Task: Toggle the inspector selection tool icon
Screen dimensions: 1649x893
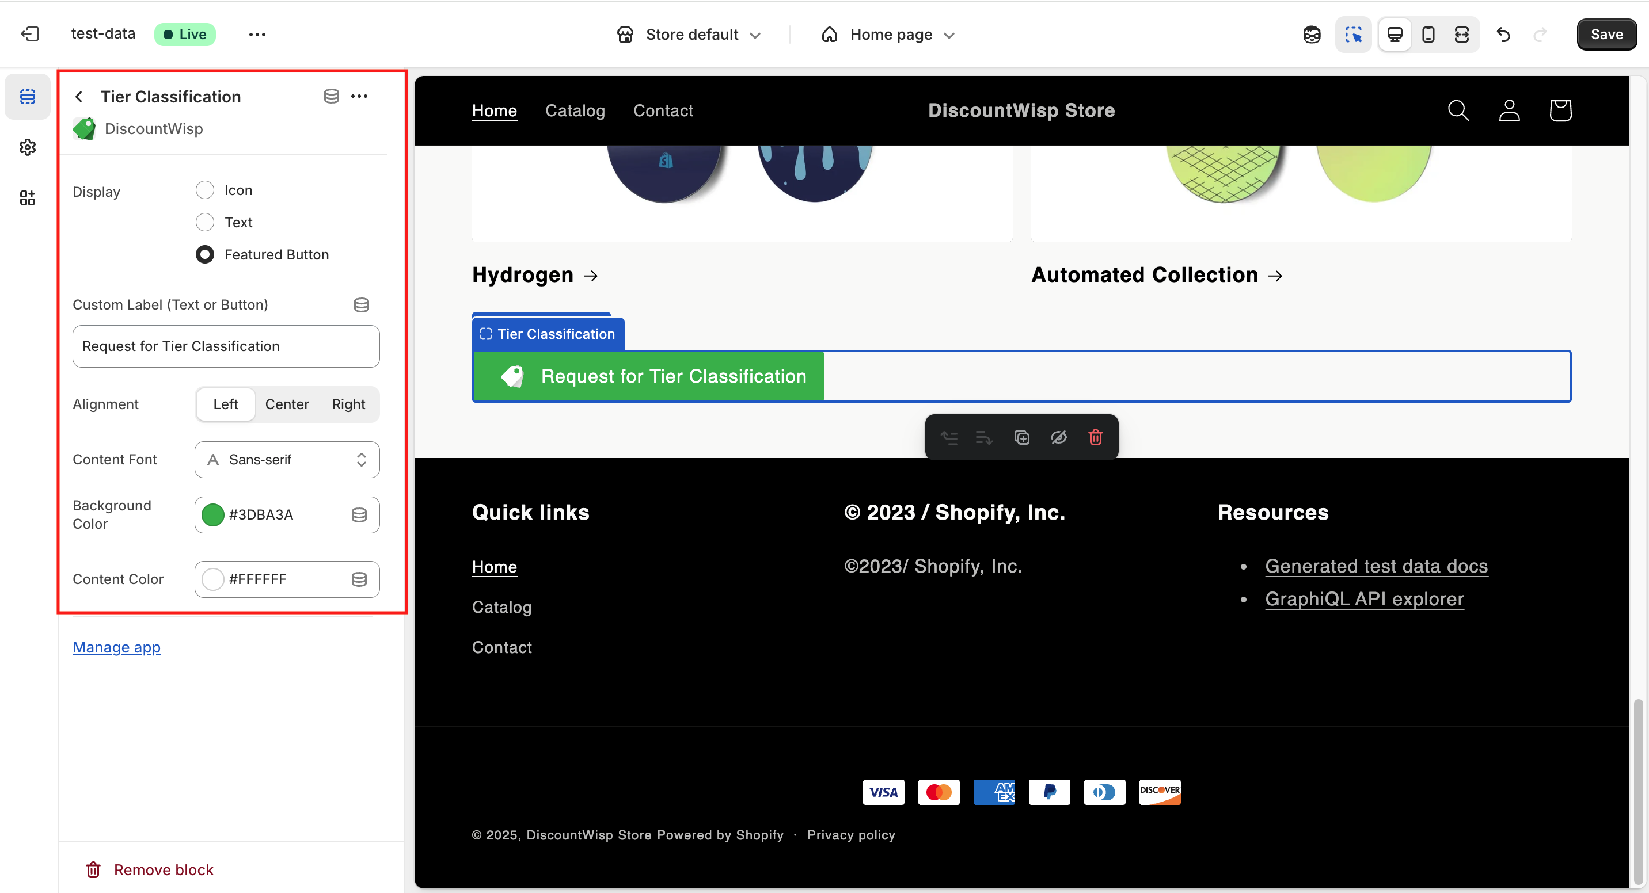Action: pyautogui.click(x=1353, y=34)
